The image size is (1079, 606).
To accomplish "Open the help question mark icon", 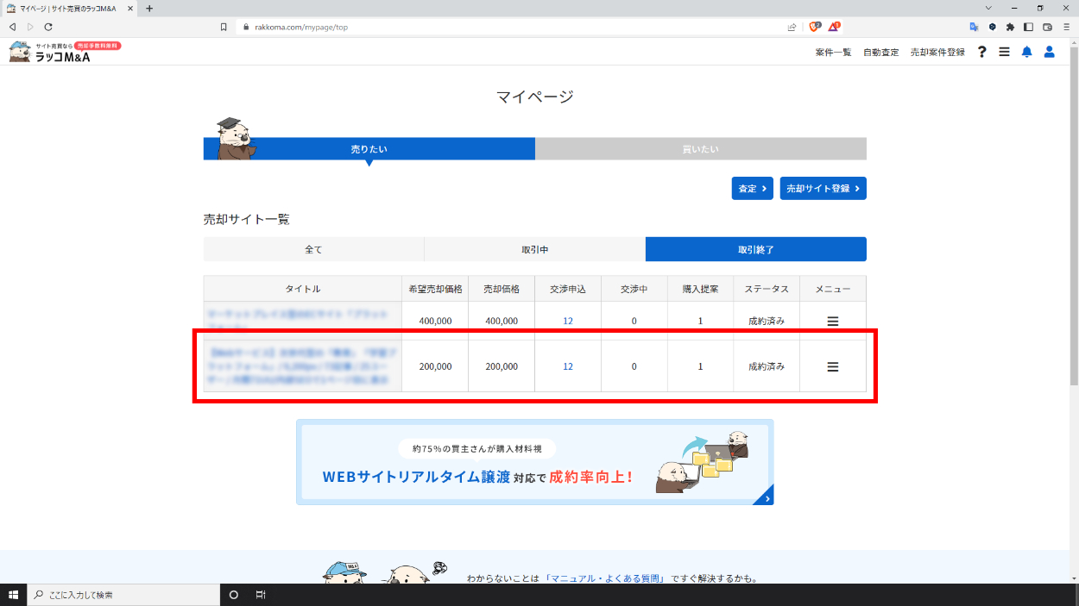I will 981,52.
